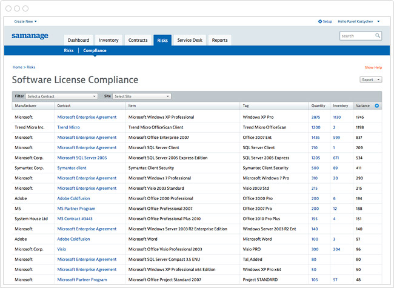Viewport: 394px width, 288px height.
Task: Select the Symantec Client Security item text
Action: tap(151, 168)
